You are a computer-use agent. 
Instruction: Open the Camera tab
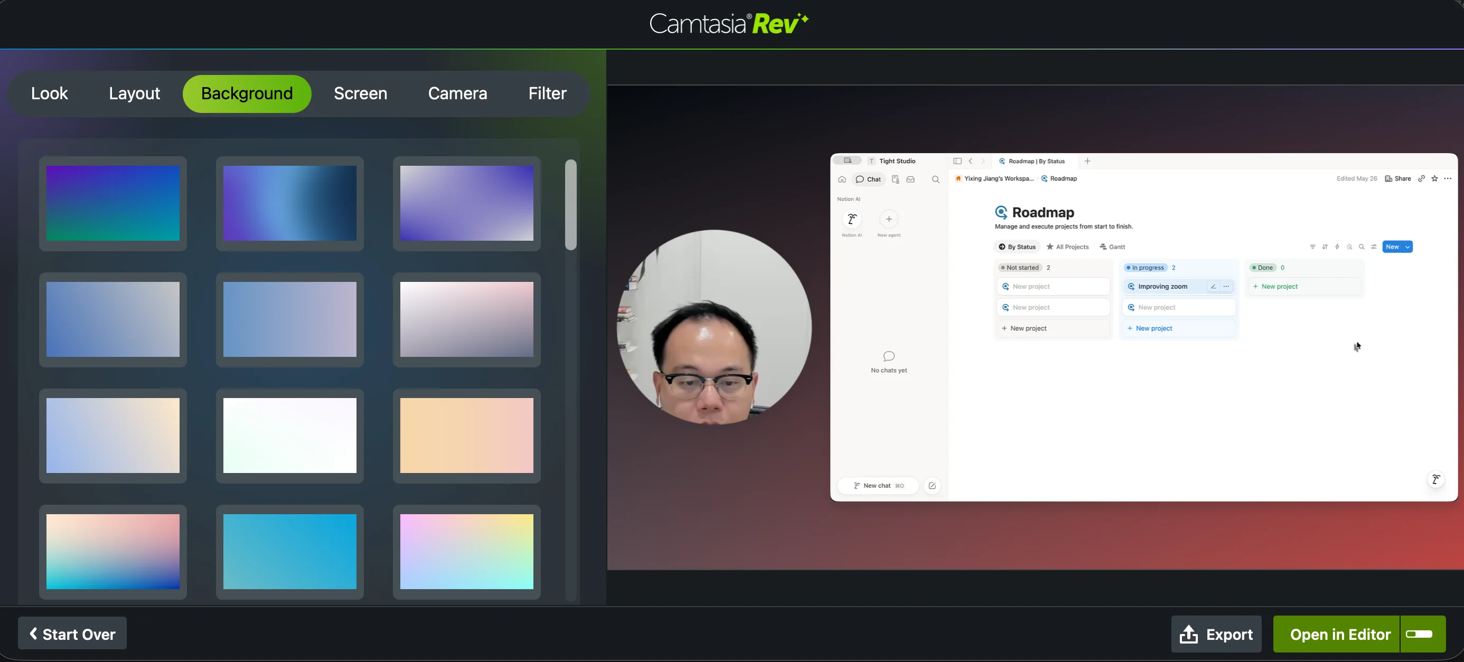457,93
